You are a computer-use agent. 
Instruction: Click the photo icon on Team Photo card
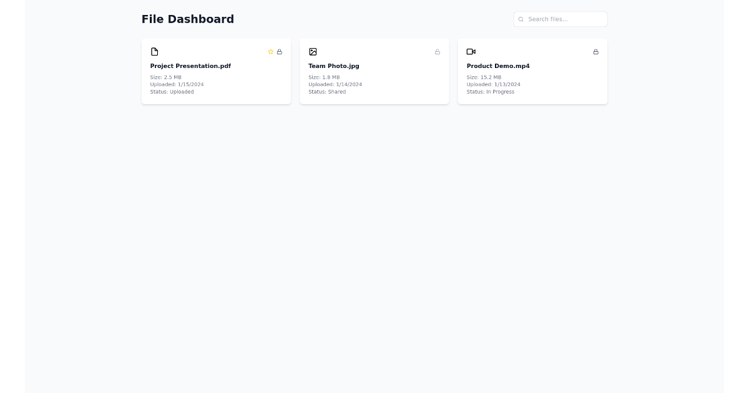313,52
